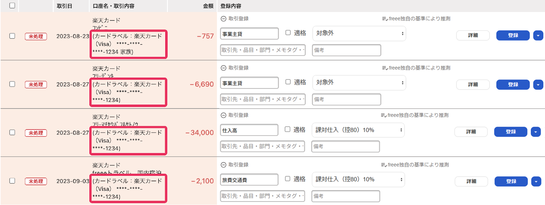This screenshot has width=545, height=205.
Task: Click freee独自の基準により推測 in the -757 row
Action: tap(416, 18)
